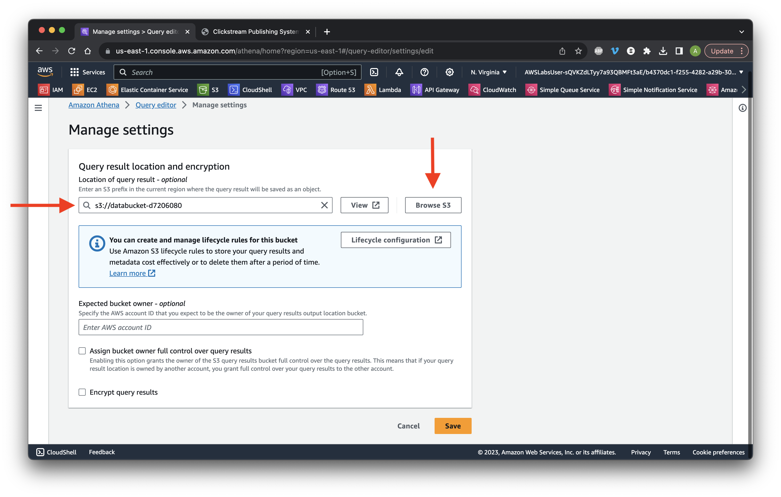781x497 pixels.
Task: Open Elastic Container Service shortcut
Action: click(x=147, y=90)
